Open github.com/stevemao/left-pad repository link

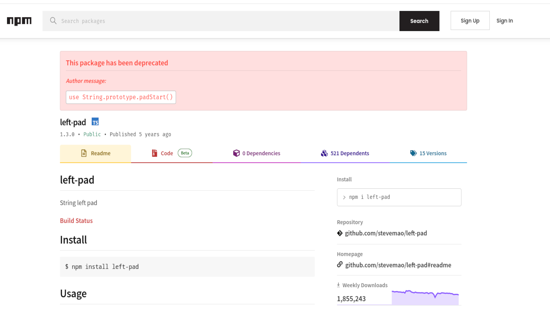pyautogui.click(x=386, y=233)
